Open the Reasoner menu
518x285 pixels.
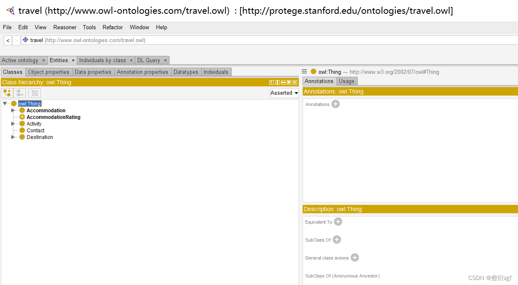pos(65,27)
